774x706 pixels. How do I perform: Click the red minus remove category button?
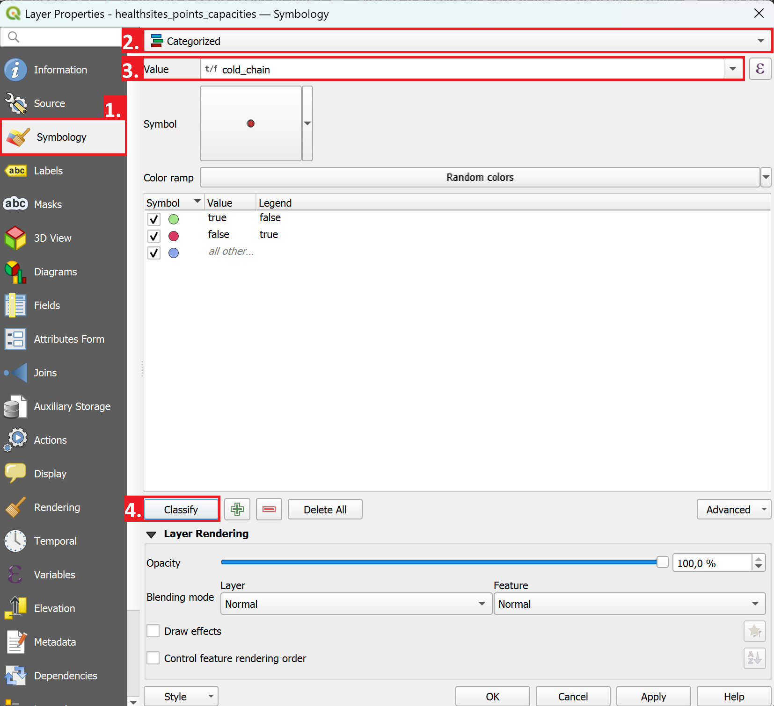(x=269, y=509)
